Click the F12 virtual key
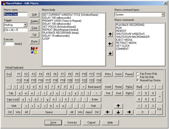 coord(98,74)
